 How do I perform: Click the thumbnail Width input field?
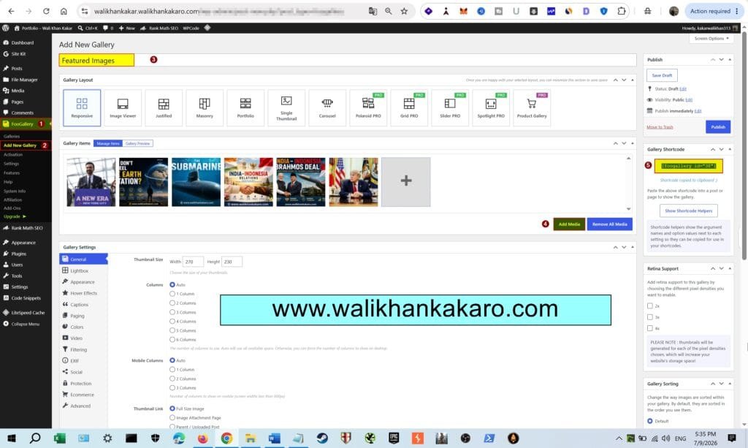[193, 262]
